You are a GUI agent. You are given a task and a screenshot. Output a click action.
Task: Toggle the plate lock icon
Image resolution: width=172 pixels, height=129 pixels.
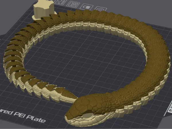(87, 7)
